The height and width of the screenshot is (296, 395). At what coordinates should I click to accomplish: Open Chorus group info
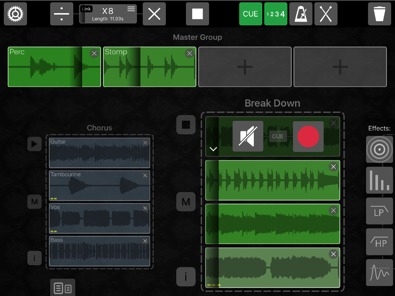pos(34,258)
